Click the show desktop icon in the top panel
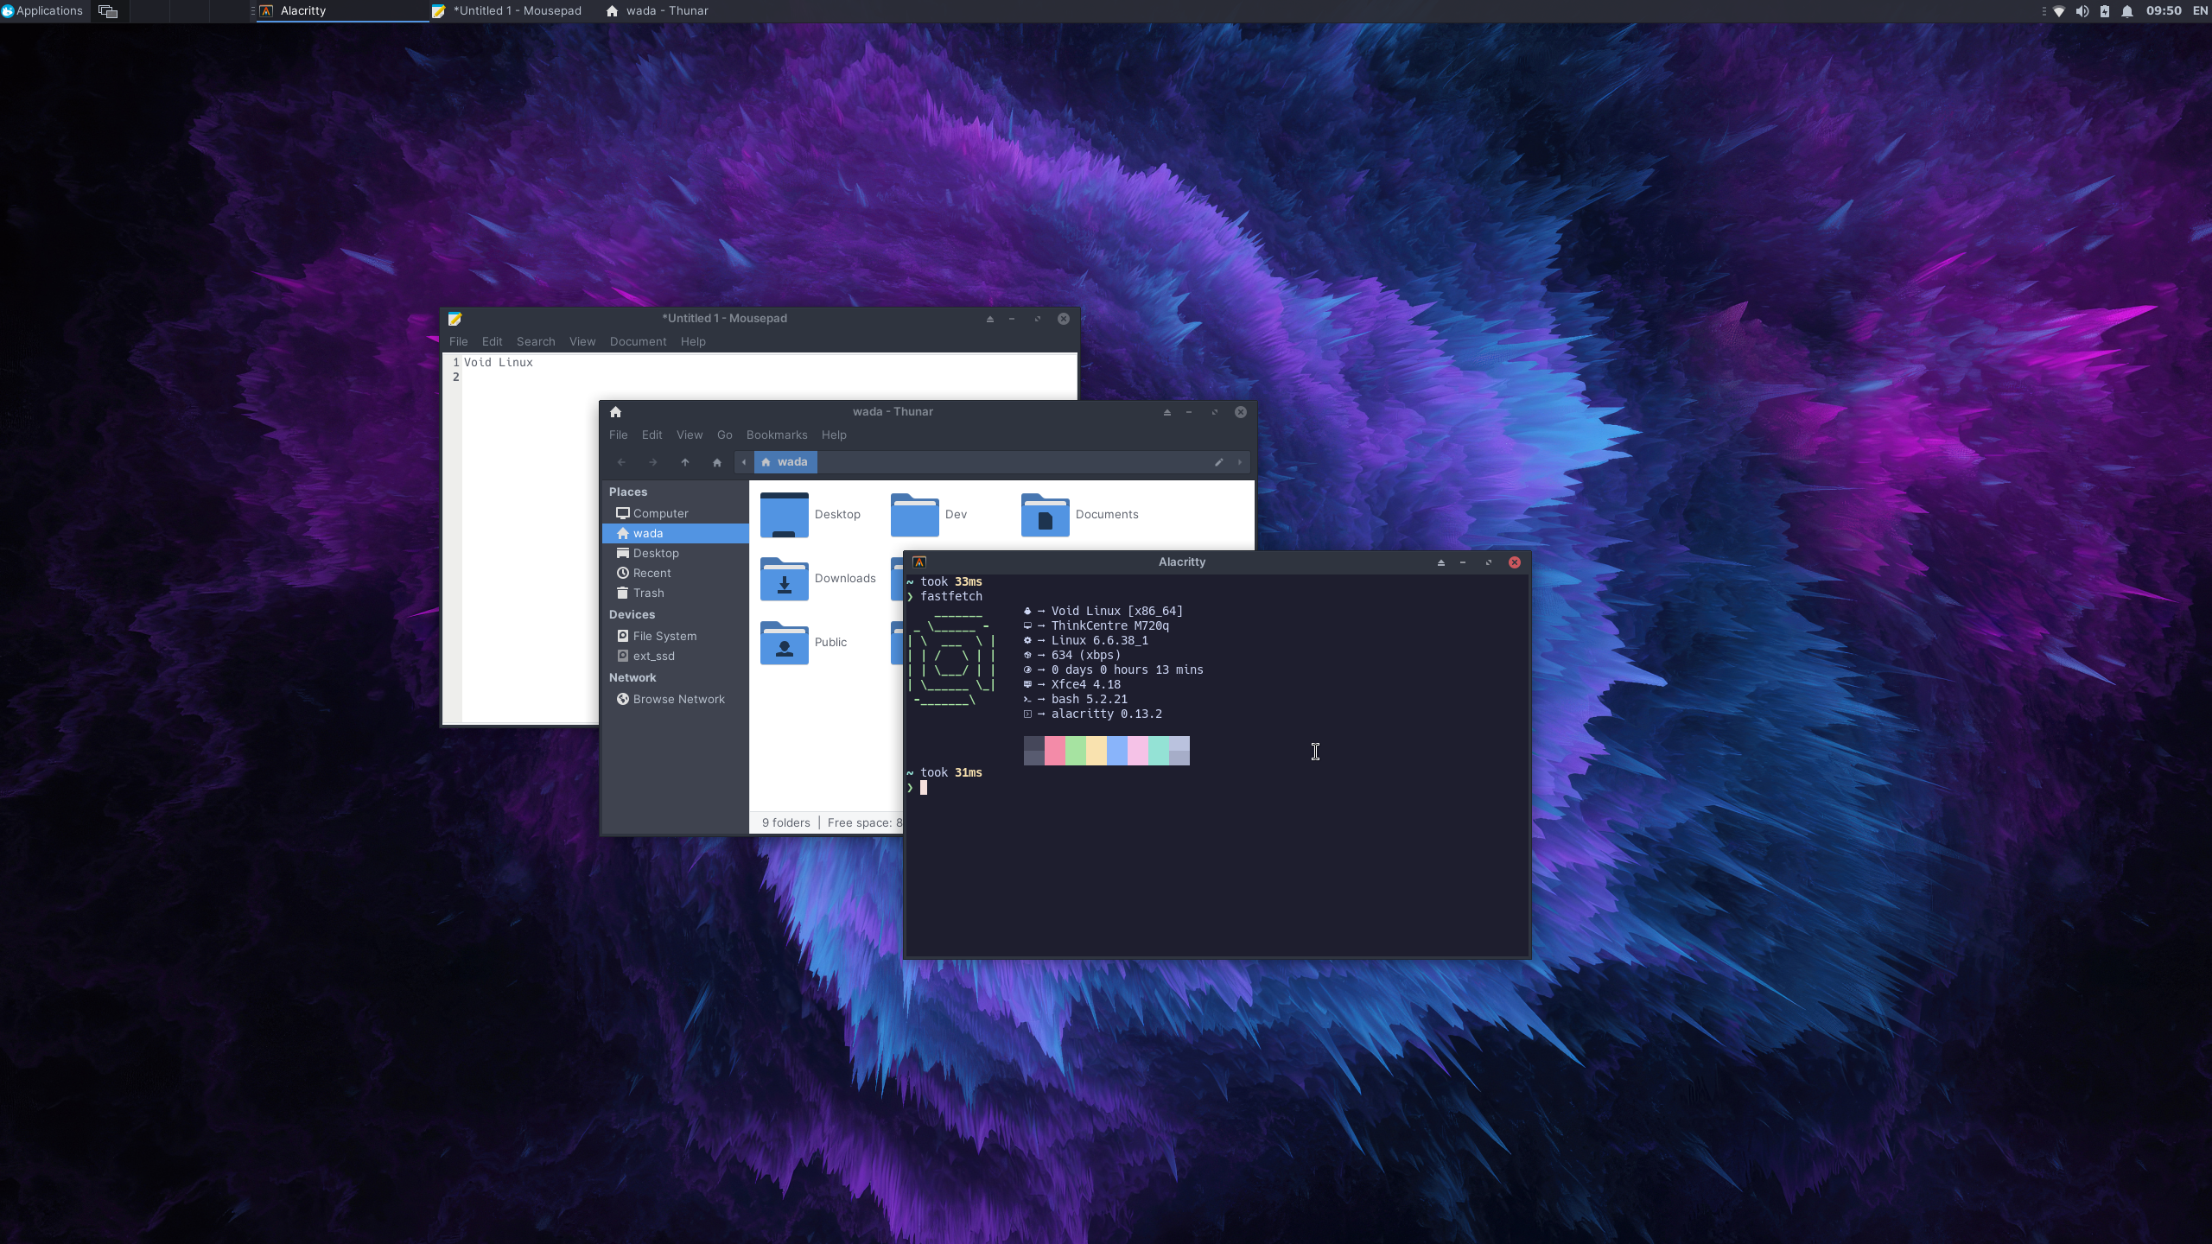2212x1244 pixels. 108,11
